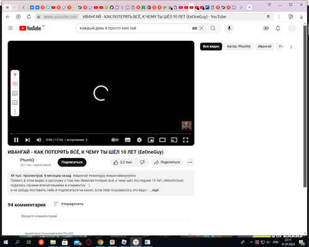Skip to the next video

27,140
